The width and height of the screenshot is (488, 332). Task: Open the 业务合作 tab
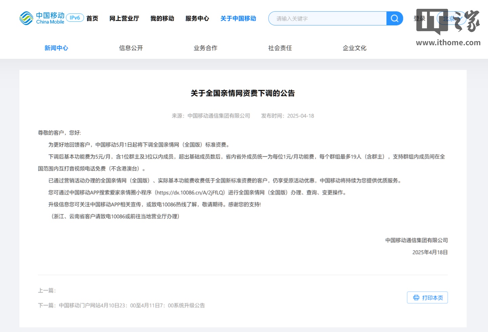205,48
